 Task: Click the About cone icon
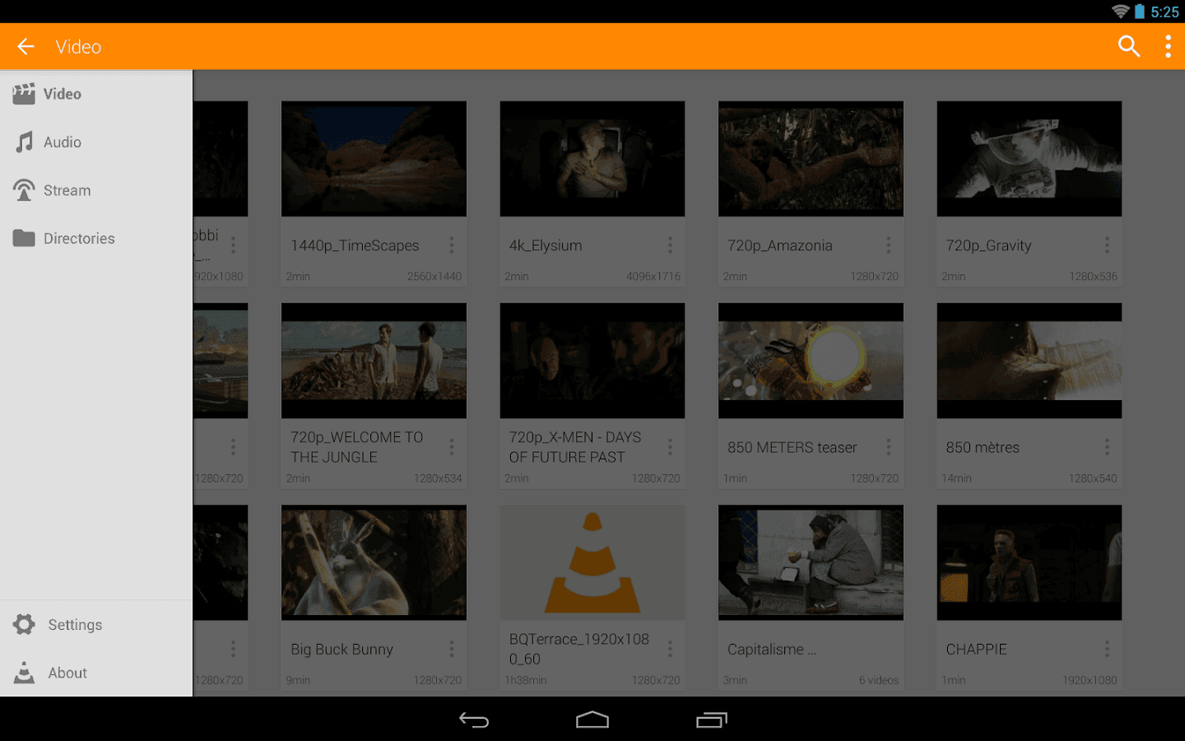point(24,673)
